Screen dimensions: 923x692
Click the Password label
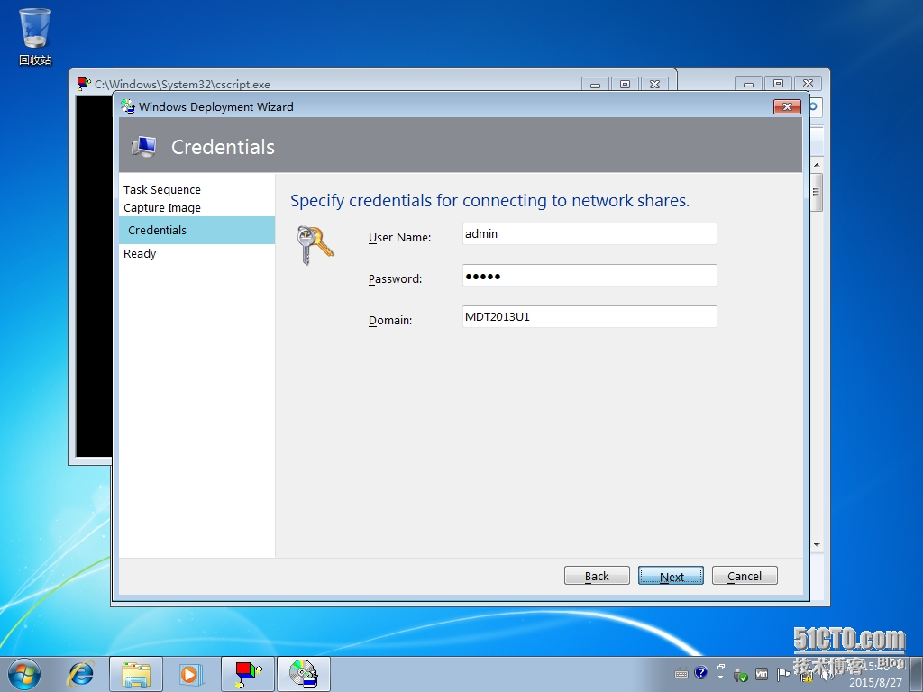(395, 278)
